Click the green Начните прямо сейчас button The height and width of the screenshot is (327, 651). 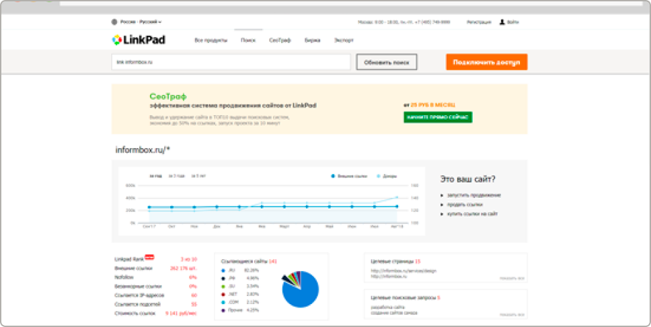click(438, 117)
